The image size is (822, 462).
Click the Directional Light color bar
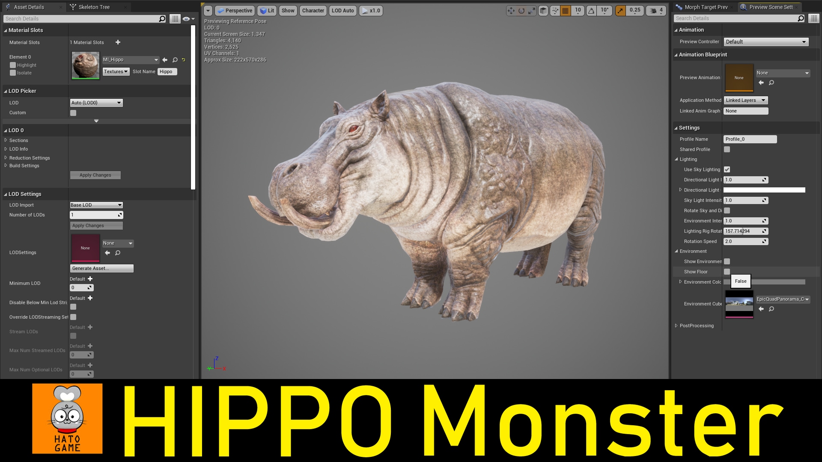tap(764, 190)
